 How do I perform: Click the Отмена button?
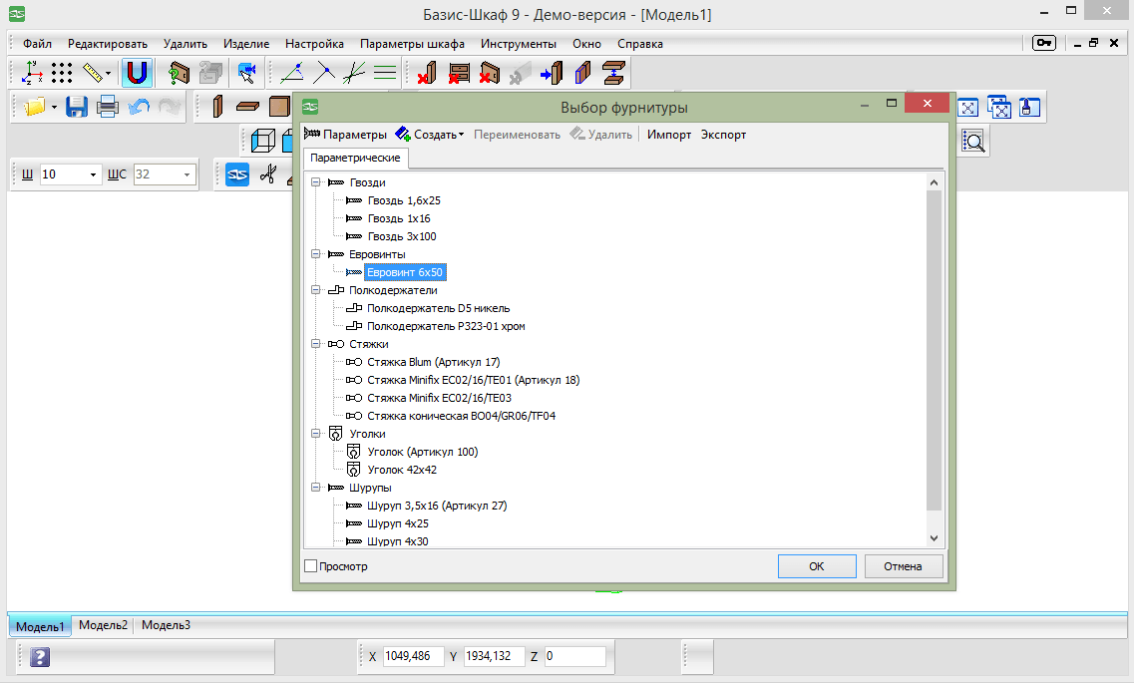click(x=903, y=566)
